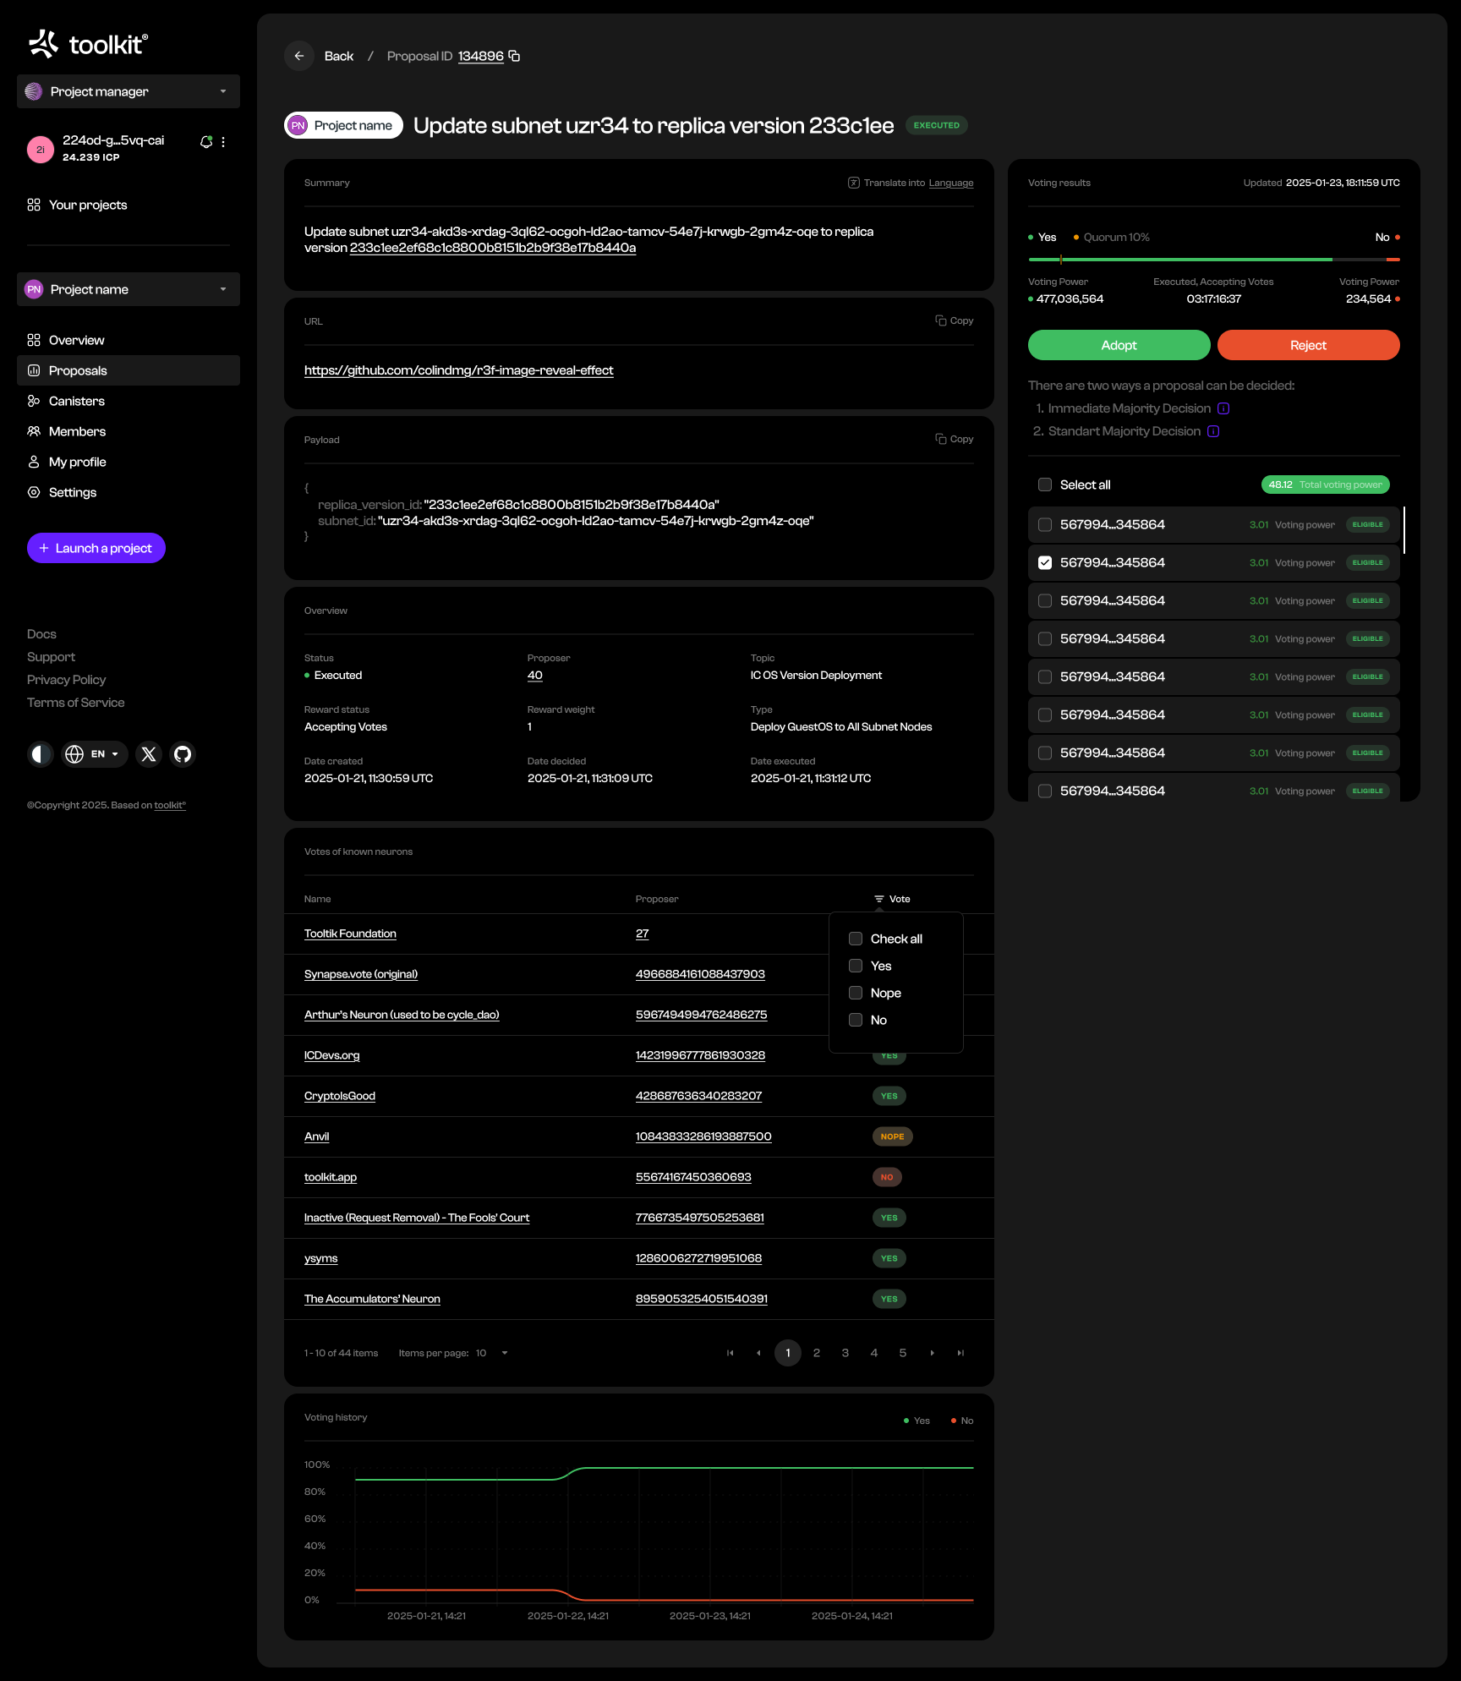Open the X (Twitter) social icon
The width and height of the screenshot is (1461, 1681).
[x=149, y=753]
